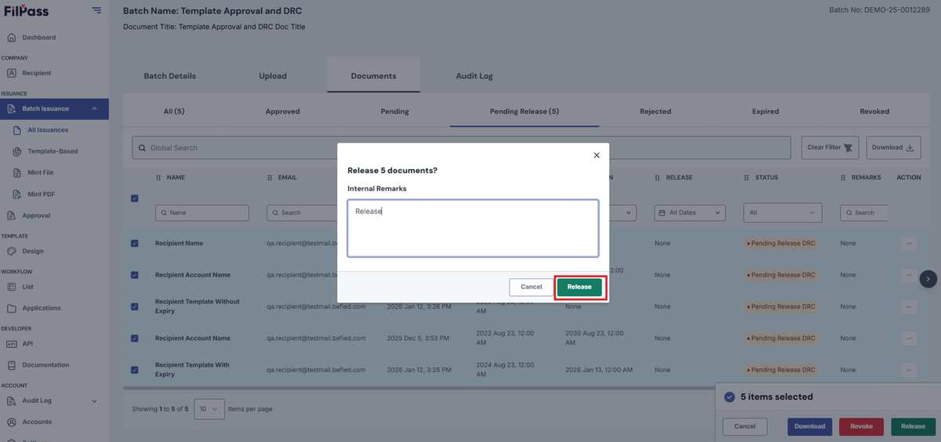Open developer API item
Viewport: 941px width, 442px height.
(x=27, y=343)
